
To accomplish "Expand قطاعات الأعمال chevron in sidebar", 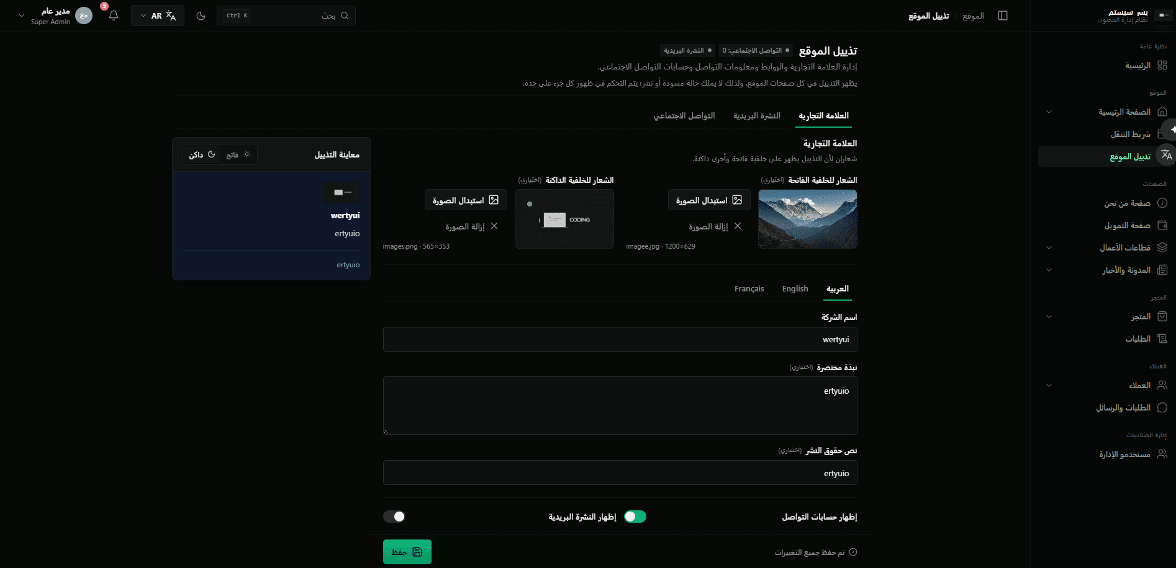I will [1049, 247].
